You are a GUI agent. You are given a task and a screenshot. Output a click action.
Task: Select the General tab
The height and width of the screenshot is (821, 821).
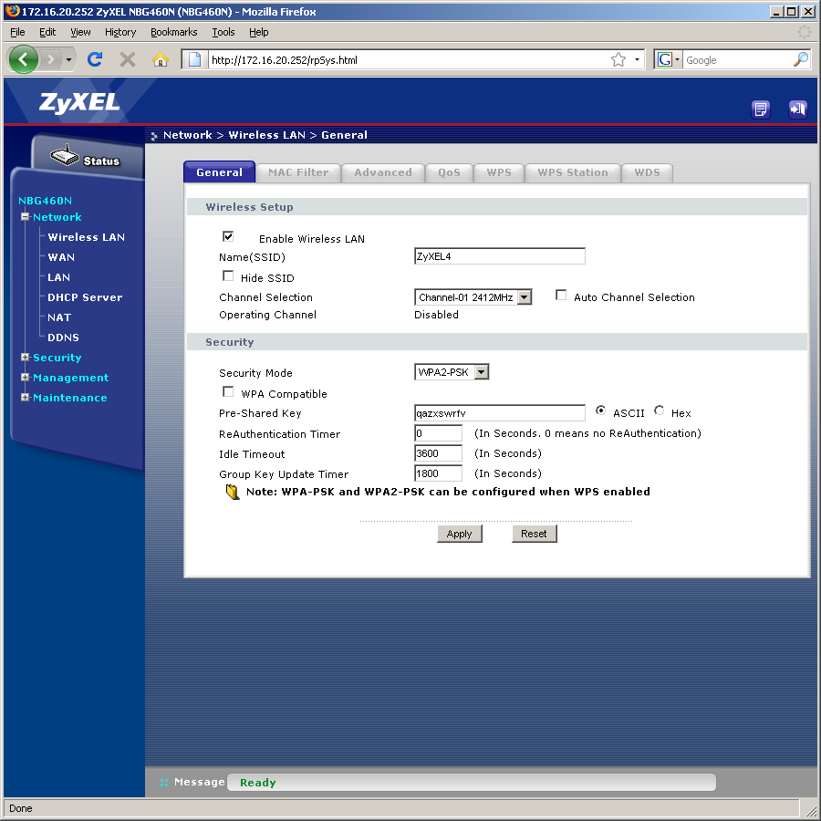219,172
